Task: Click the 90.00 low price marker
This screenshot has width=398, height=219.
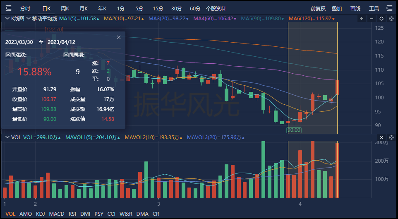Action: pos(294,130)
